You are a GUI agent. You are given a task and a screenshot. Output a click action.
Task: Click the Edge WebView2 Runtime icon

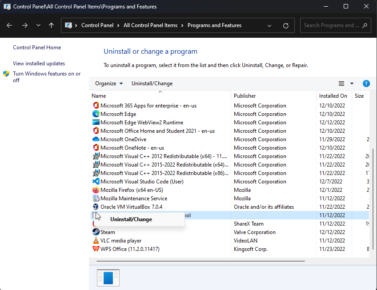pyautogui.click(x=96, y=122)
